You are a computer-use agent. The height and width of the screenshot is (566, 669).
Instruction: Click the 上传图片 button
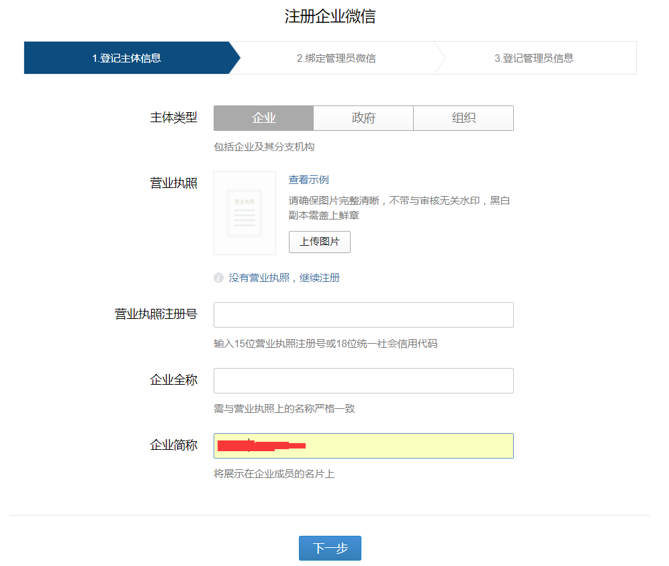320,242
